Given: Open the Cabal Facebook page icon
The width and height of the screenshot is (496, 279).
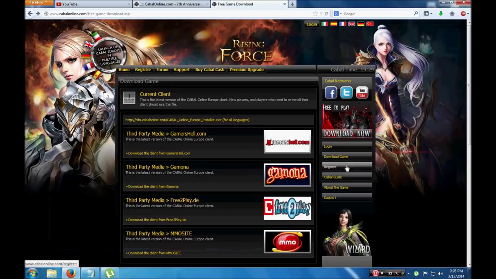Looking at the screenshot, I should click(331, 93).
